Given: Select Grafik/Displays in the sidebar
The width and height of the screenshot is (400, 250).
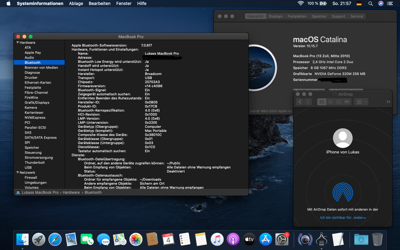Looking at the screenshot, I should [37, 102].
